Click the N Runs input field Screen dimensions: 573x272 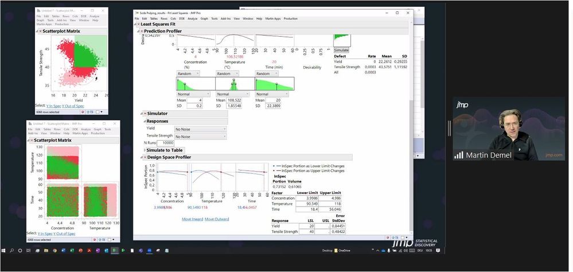pos(165,142)
